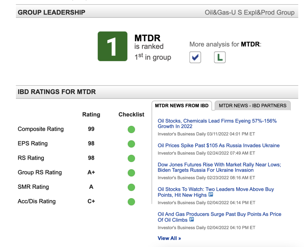Click EPS Rating green checklist dot

click(x=131, y=144)
